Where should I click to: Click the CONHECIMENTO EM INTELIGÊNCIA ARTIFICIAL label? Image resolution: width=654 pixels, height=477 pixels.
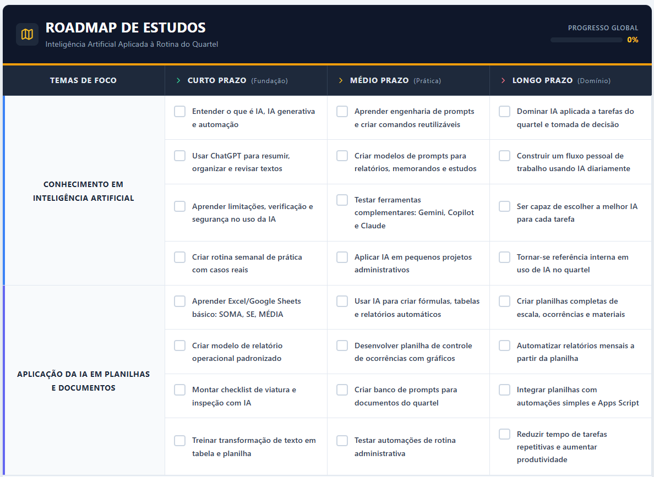[x=83, y=191]
